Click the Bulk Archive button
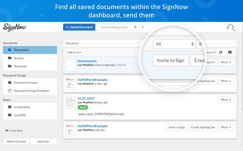243x151 pixels. [74, 52]
